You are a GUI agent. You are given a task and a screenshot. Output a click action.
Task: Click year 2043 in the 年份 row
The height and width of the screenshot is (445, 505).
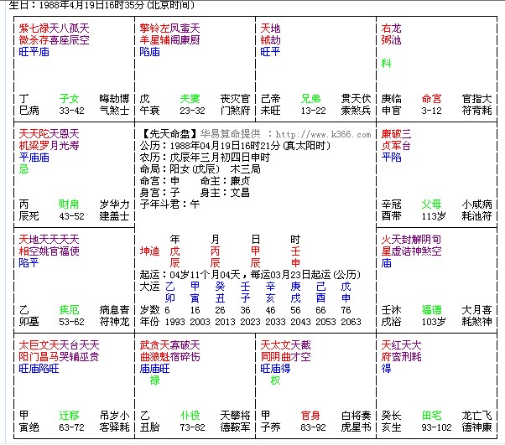(x=300, y=322)
